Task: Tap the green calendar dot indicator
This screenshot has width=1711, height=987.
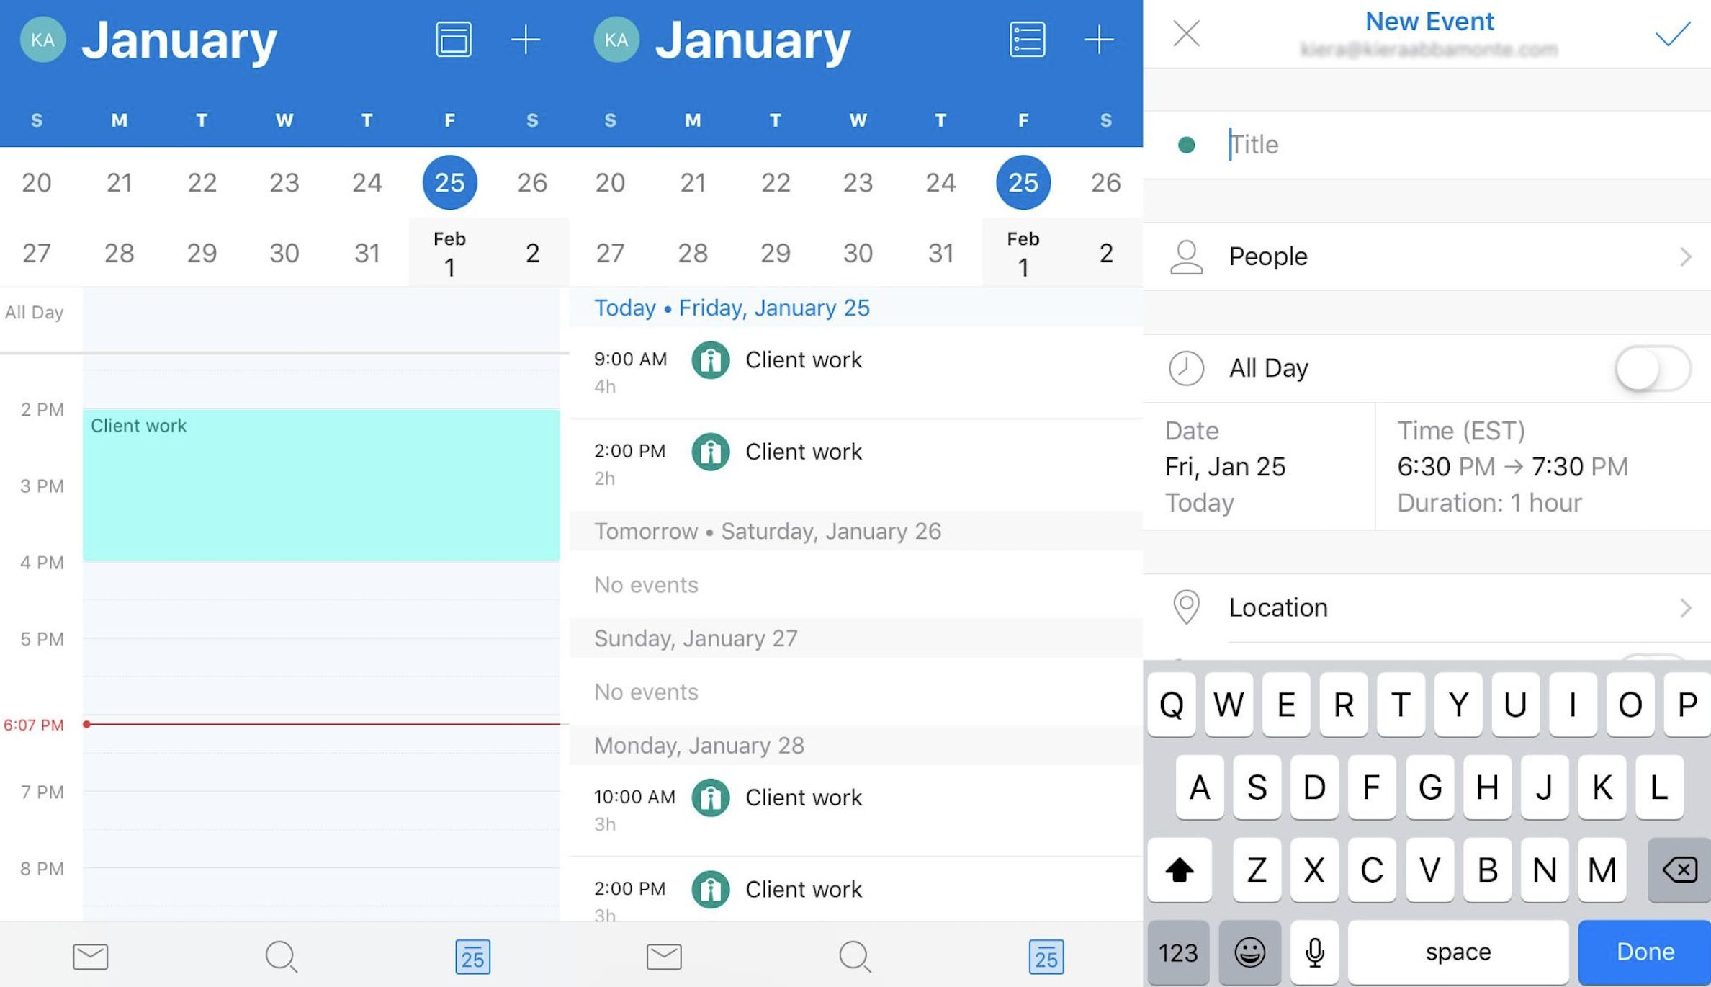Action: click(1187, 145)
